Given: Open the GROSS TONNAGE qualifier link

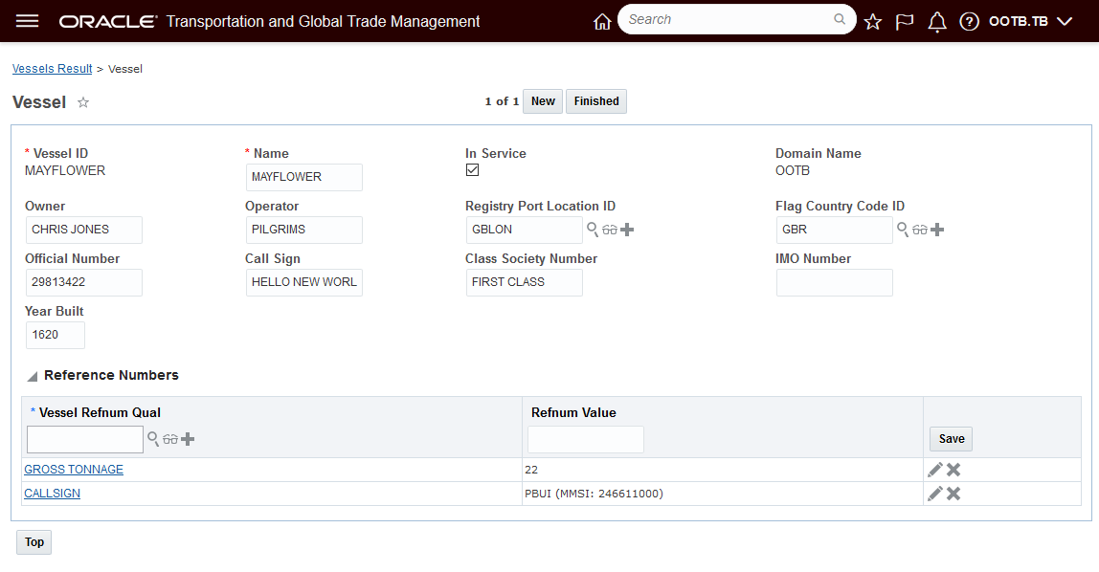Looking at the screenshot, I should (x=74, y=470).
